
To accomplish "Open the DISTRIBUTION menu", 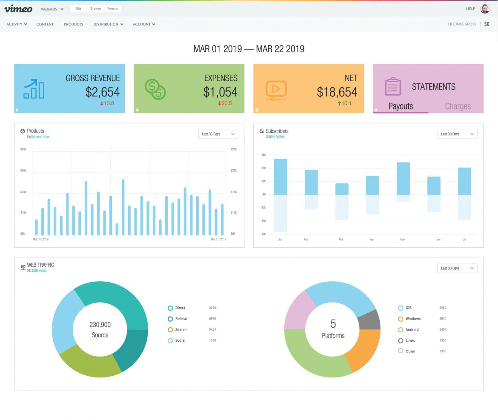I will 108,24.
